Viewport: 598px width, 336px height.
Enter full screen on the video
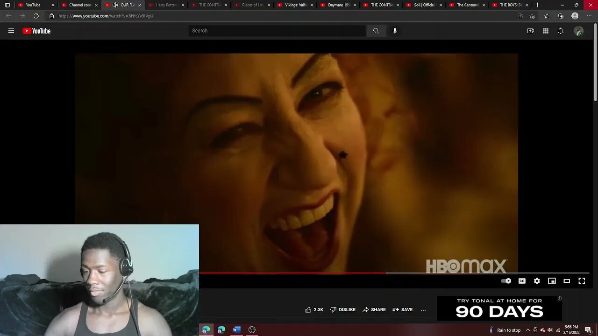(x=582, y=281)
